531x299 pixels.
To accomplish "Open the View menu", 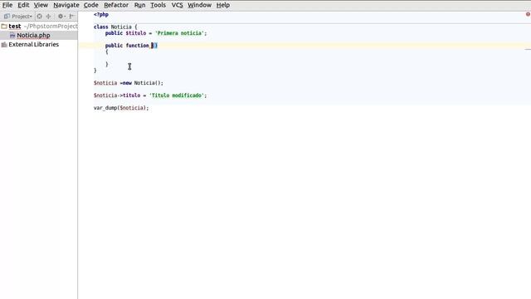I will (41, 5).
